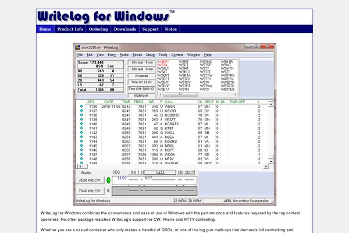Click the grayed second radio entry field

pos(155,191)
